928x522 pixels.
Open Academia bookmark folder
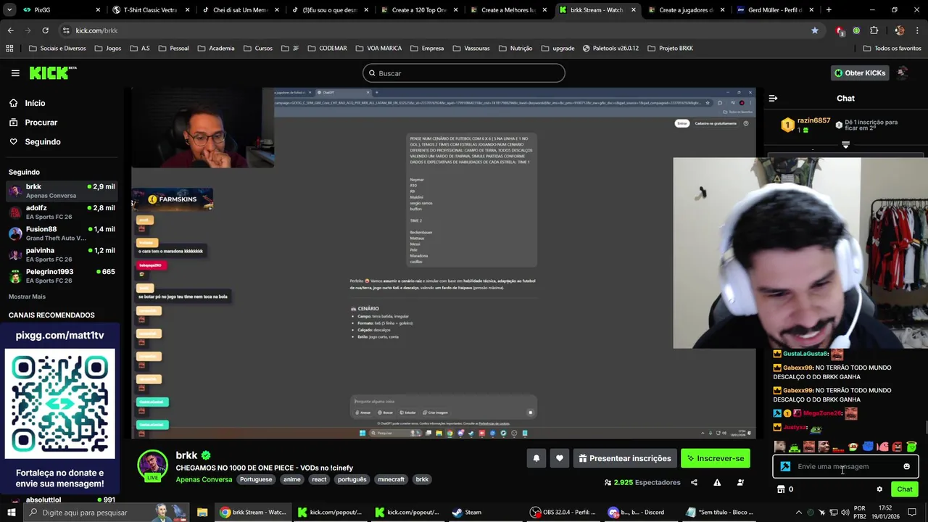click(215, 49)
